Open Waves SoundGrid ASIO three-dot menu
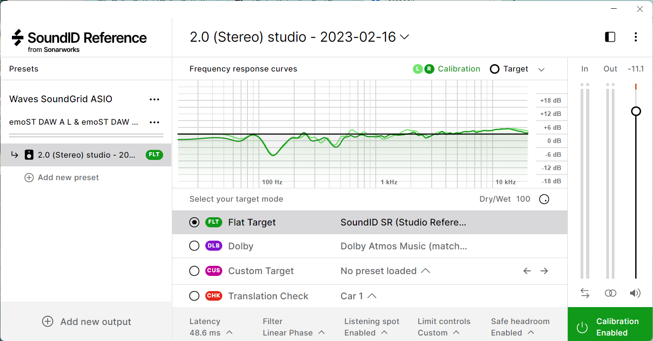 pyautogui.click(x=154, y=99)
